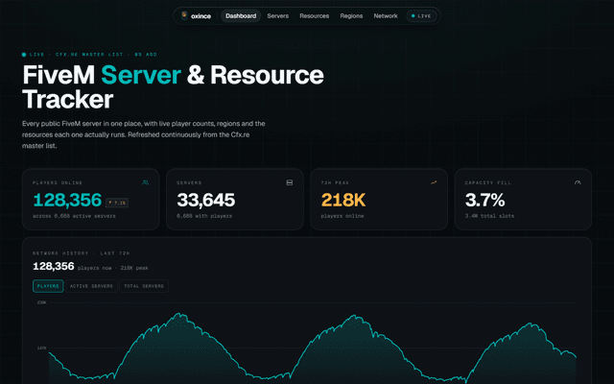
Task: Click '3.4M total slots' text
Action: click(489, 216)
